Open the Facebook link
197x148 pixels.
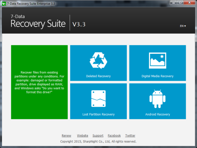(x=114, y=136)
